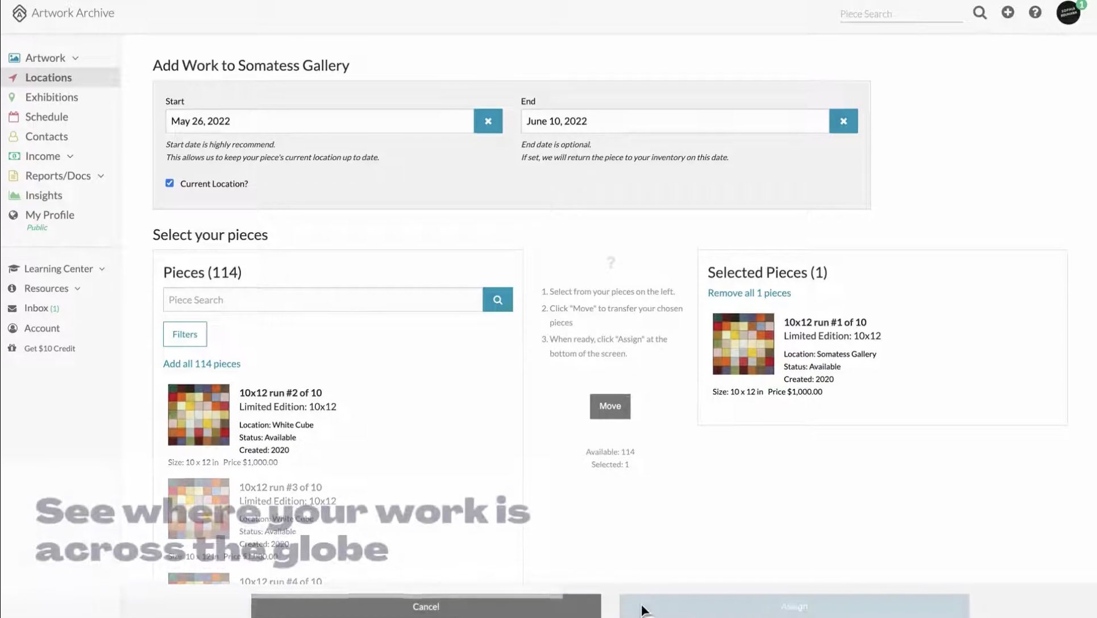Screen dimensions: 1097x618
Task: Click the End date field June 10, 2022
Action: pos(675,121)
